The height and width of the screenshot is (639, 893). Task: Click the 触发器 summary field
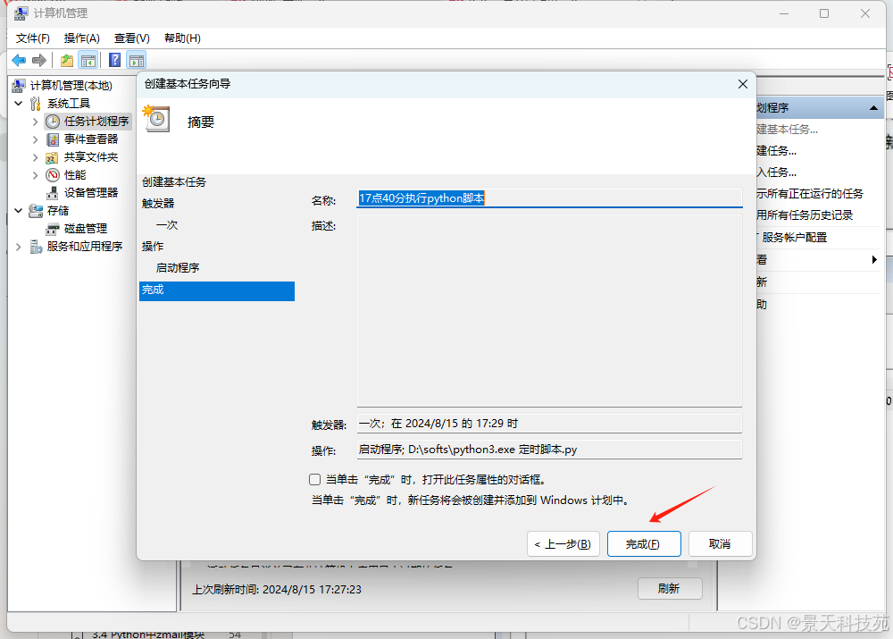tap(549, 424)
